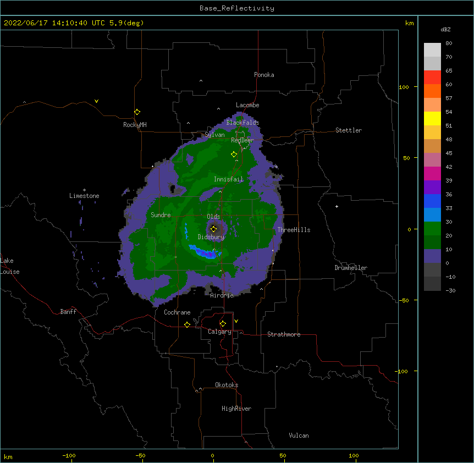The width and height of the screenshot is (474, 463).
Task: Click the Okotoks label
Action: tap(227, 385)
